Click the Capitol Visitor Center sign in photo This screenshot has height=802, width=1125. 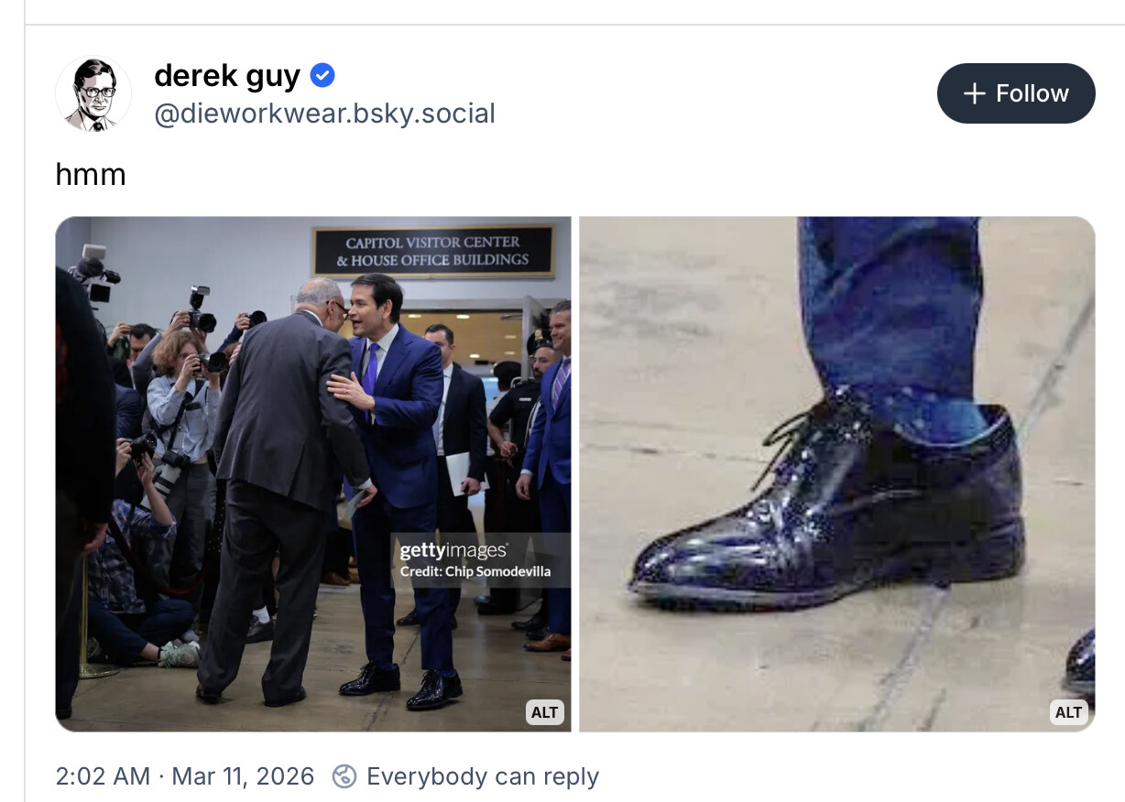433,251
